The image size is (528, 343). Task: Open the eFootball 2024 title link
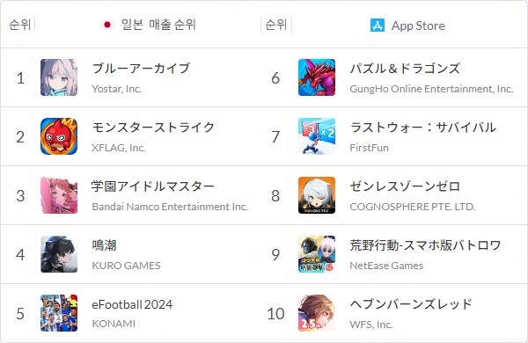[x=132, y=304]
